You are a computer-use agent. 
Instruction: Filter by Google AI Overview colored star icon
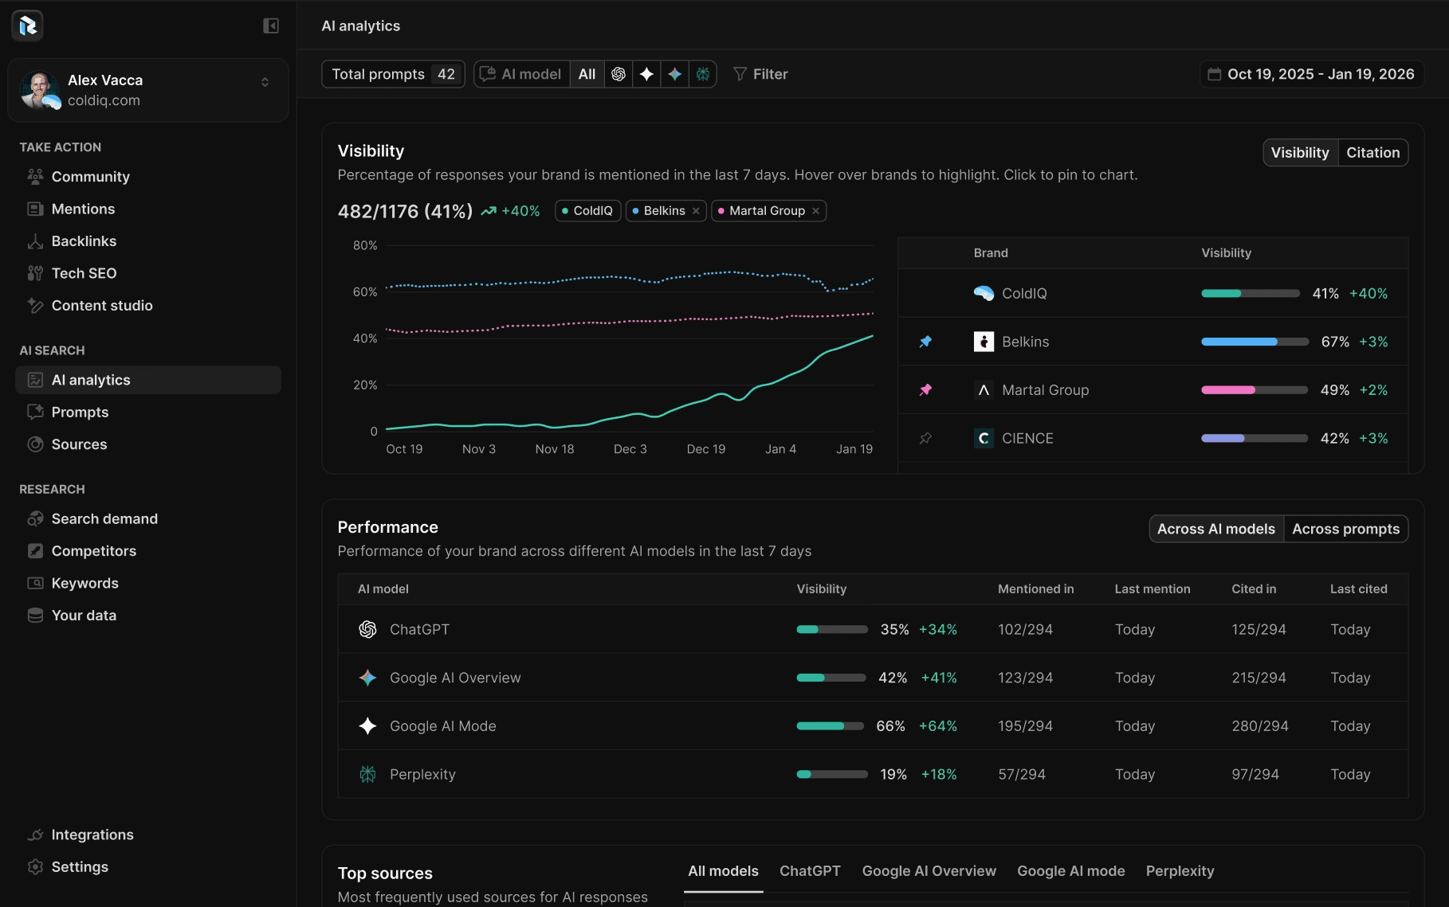675,74
